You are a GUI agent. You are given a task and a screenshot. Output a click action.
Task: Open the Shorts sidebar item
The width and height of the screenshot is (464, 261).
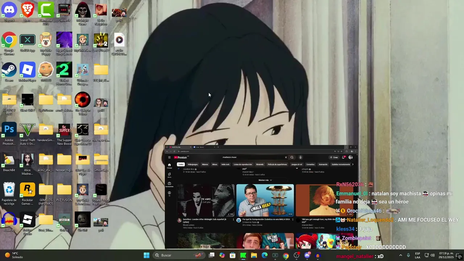click(x=169, y=175)
